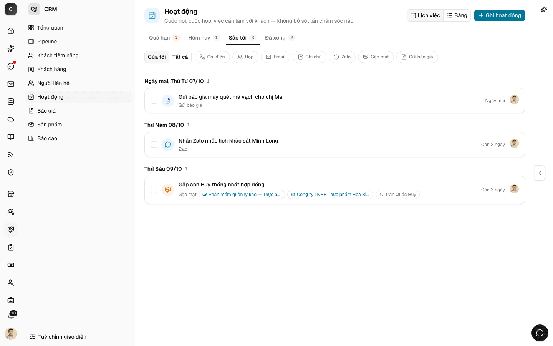This screenshot has height=346, width=553.
Task: Open the user profile avatar at bottom left
Action: [11, 334]
